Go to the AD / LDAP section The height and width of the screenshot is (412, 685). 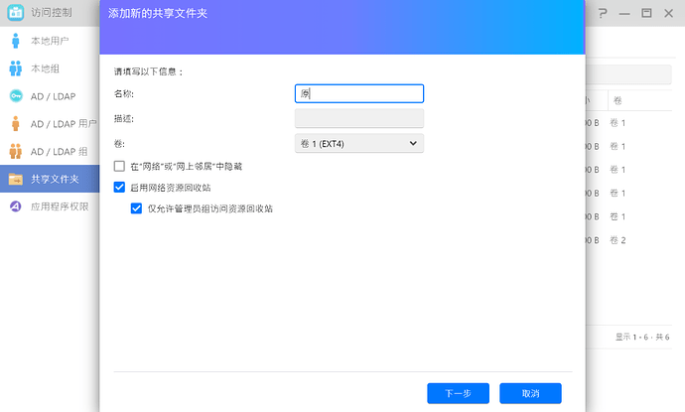[47, 96]
